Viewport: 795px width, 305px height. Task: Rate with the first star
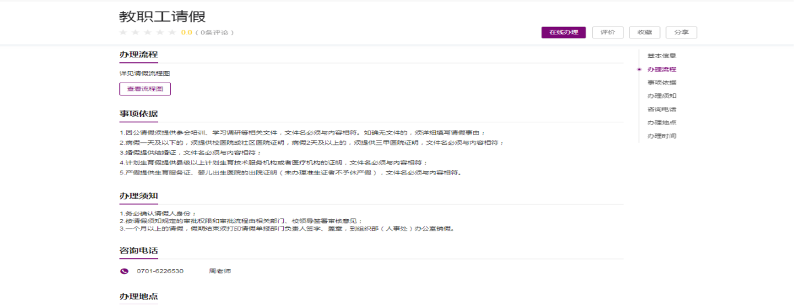click(123, 32)
